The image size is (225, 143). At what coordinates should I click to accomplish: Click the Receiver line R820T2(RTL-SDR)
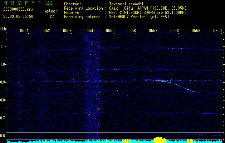pos(148,13)
